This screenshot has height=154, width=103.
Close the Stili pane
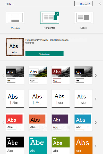click(x=100, y=4)
